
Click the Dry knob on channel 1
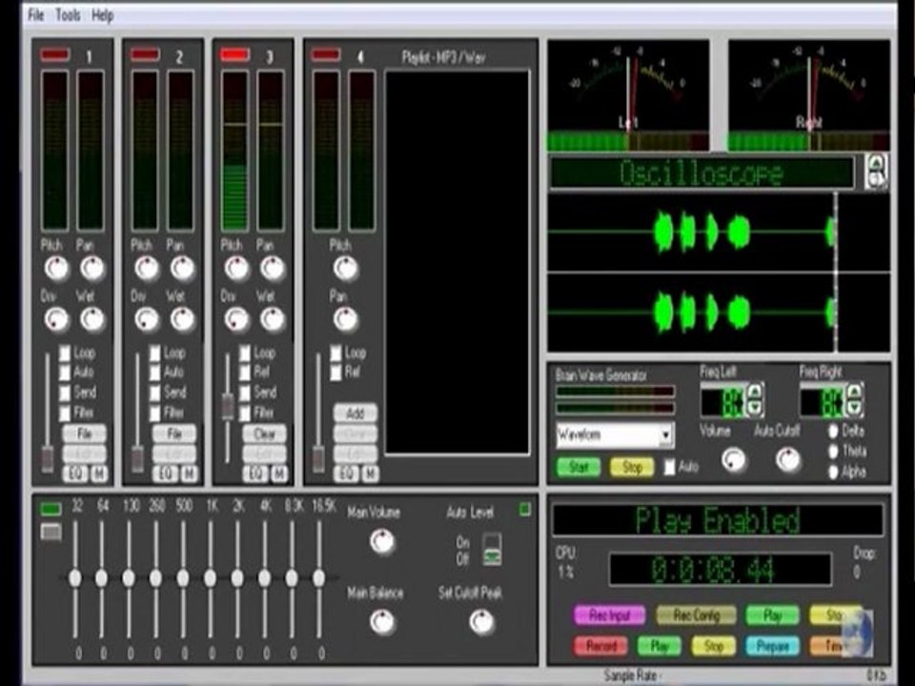click(x=56, y=319)
